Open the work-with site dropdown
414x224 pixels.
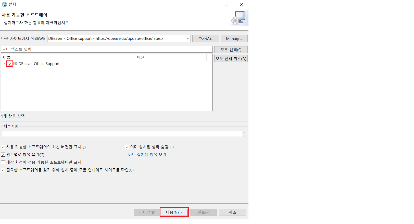click(188, 39)
